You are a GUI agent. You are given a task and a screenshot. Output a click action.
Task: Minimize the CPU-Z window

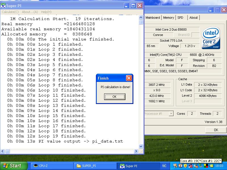pos(211,10)
